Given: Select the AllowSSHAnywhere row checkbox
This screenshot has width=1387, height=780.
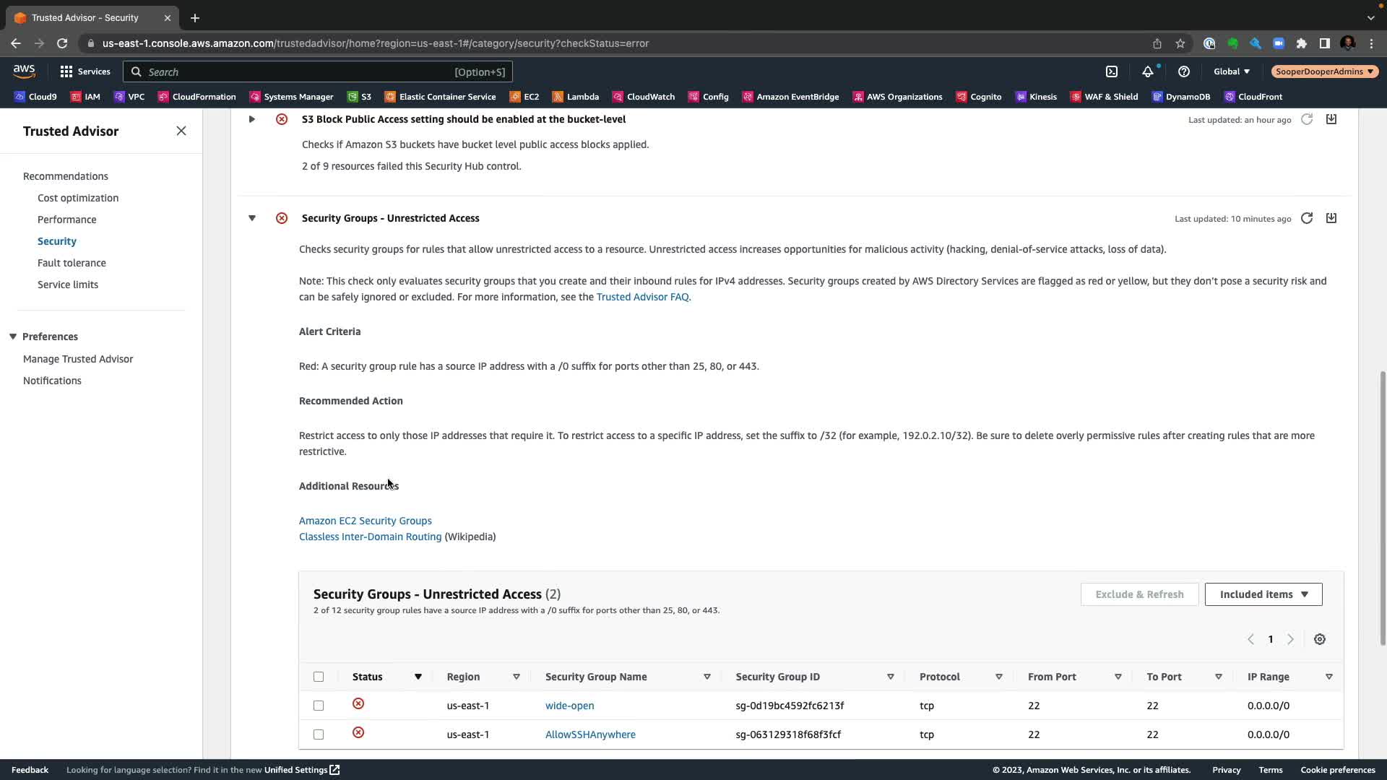Looking at the screenshot, I should pos(319,734).
